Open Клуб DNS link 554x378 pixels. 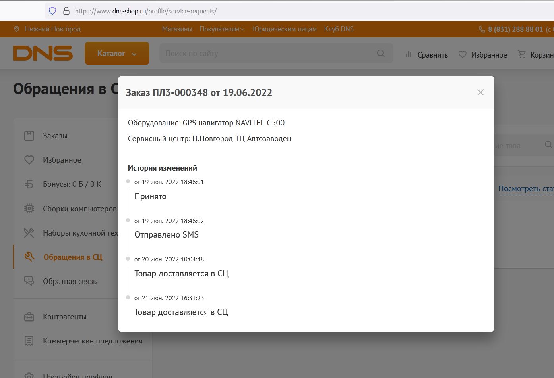(x=339, y=29)
